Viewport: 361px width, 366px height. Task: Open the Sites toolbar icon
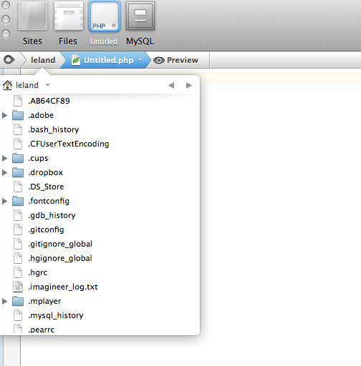(x=33, y=16)
